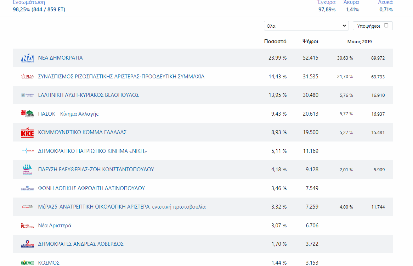
Task: Click the 31.535 votes cell
Action: pos(311,77)
